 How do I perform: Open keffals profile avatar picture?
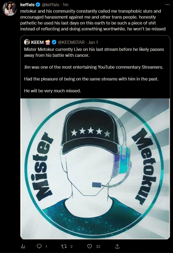(x=9, y=9)
